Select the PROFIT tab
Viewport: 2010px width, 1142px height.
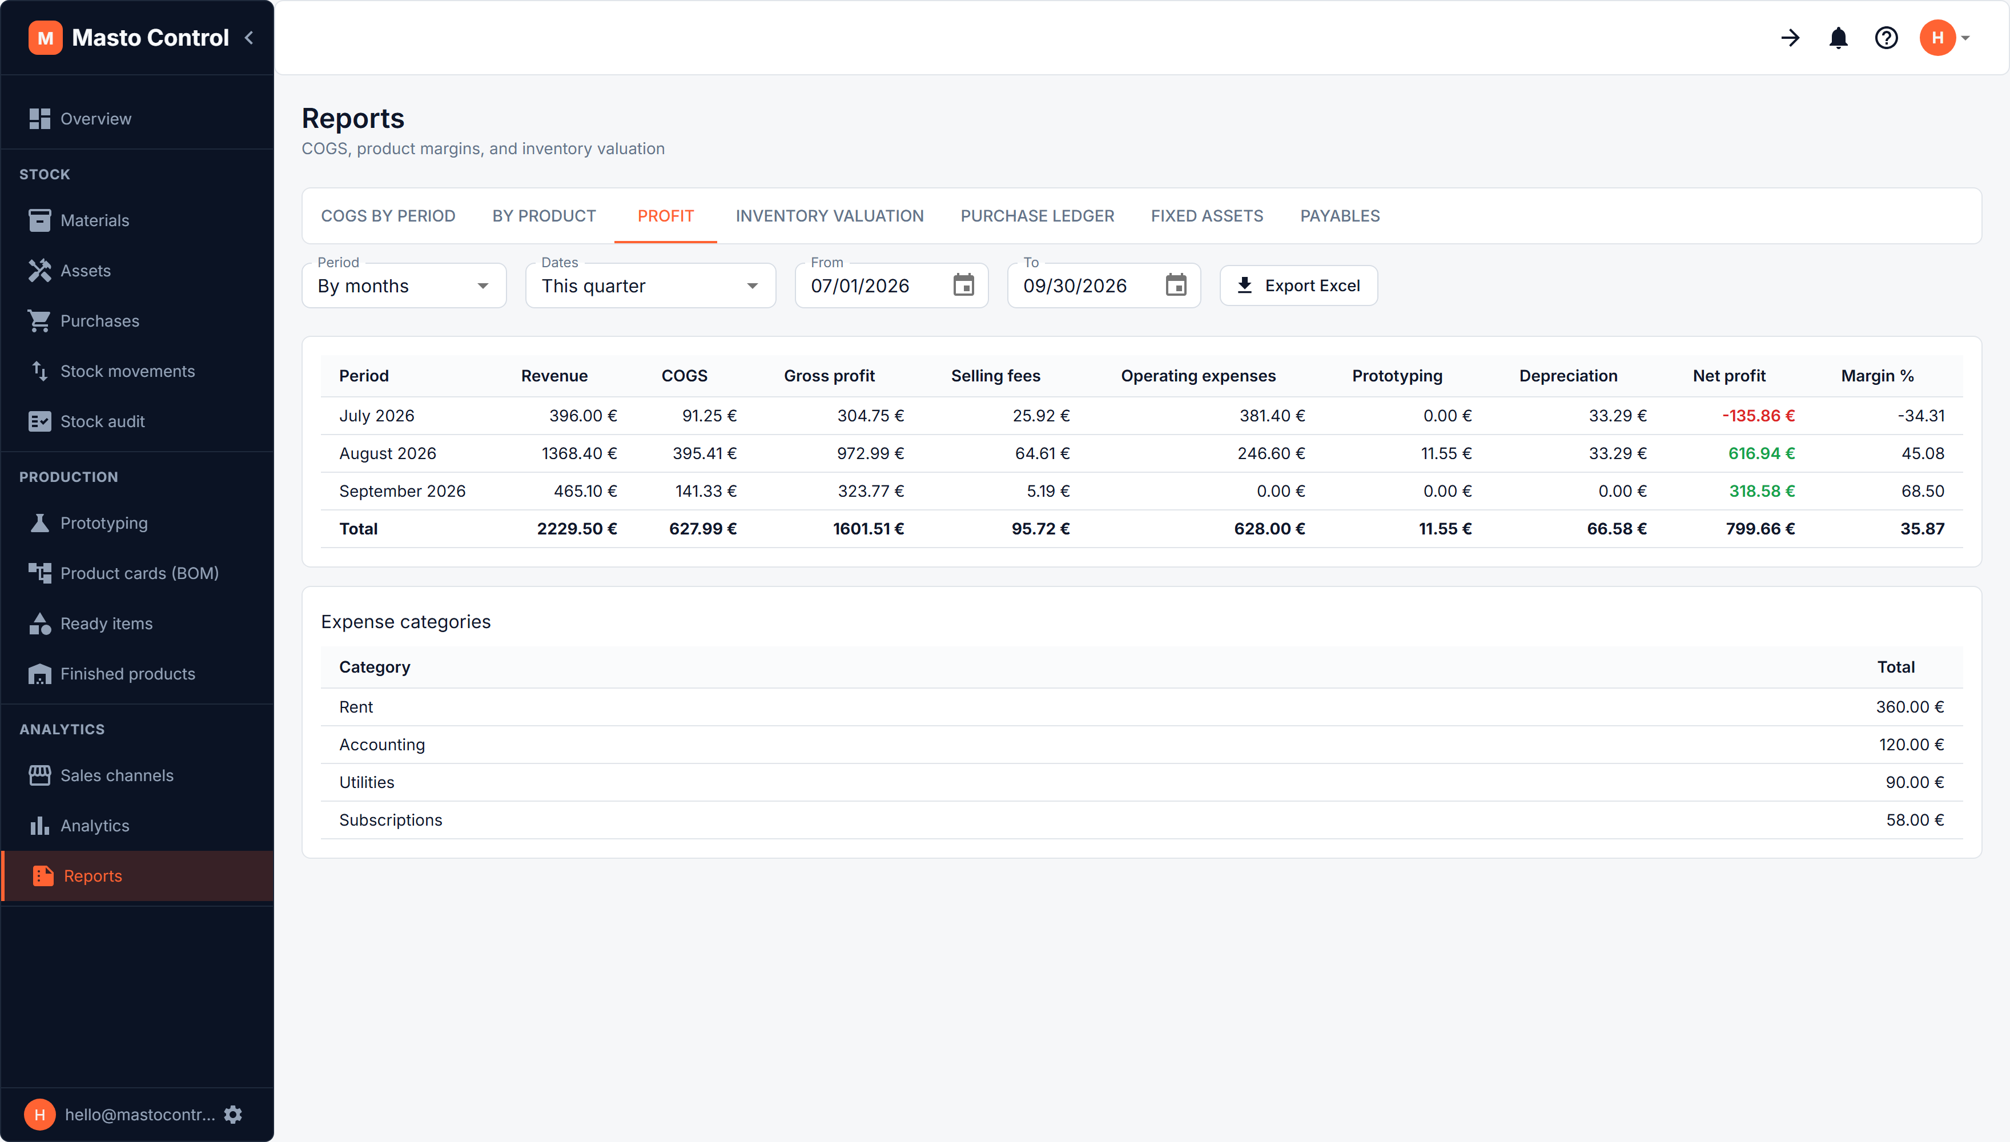666,216
